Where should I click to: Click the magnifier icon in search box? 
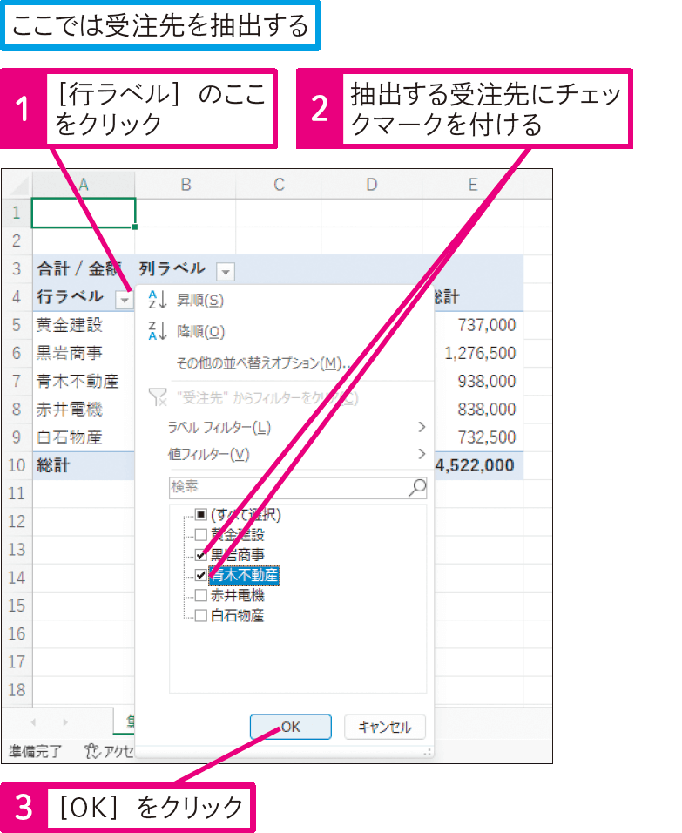[x=417, y=486]
